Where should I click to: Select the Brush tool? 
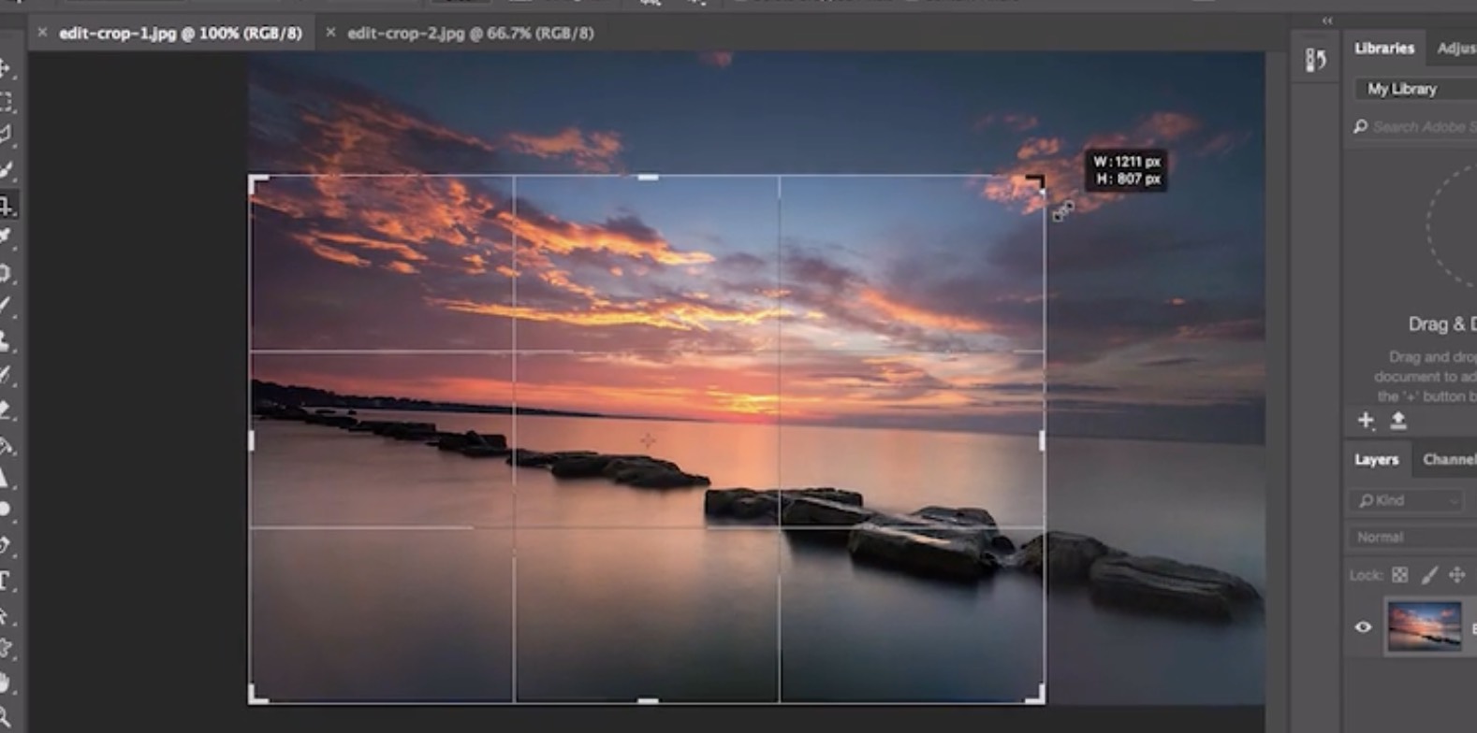click(x=6, y=306)
